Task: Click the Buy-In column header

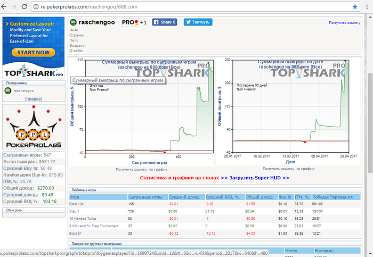Action: pyautogui.click(x=286, y=197)
